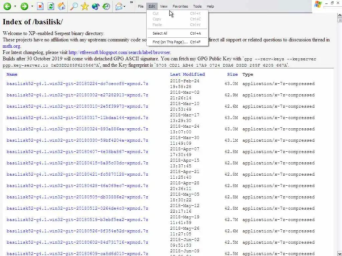The height and width of the screenshot is (256, 342).
Task: Download basilisk52 git-20180330-59bf4204a archive
Action: 77,140
